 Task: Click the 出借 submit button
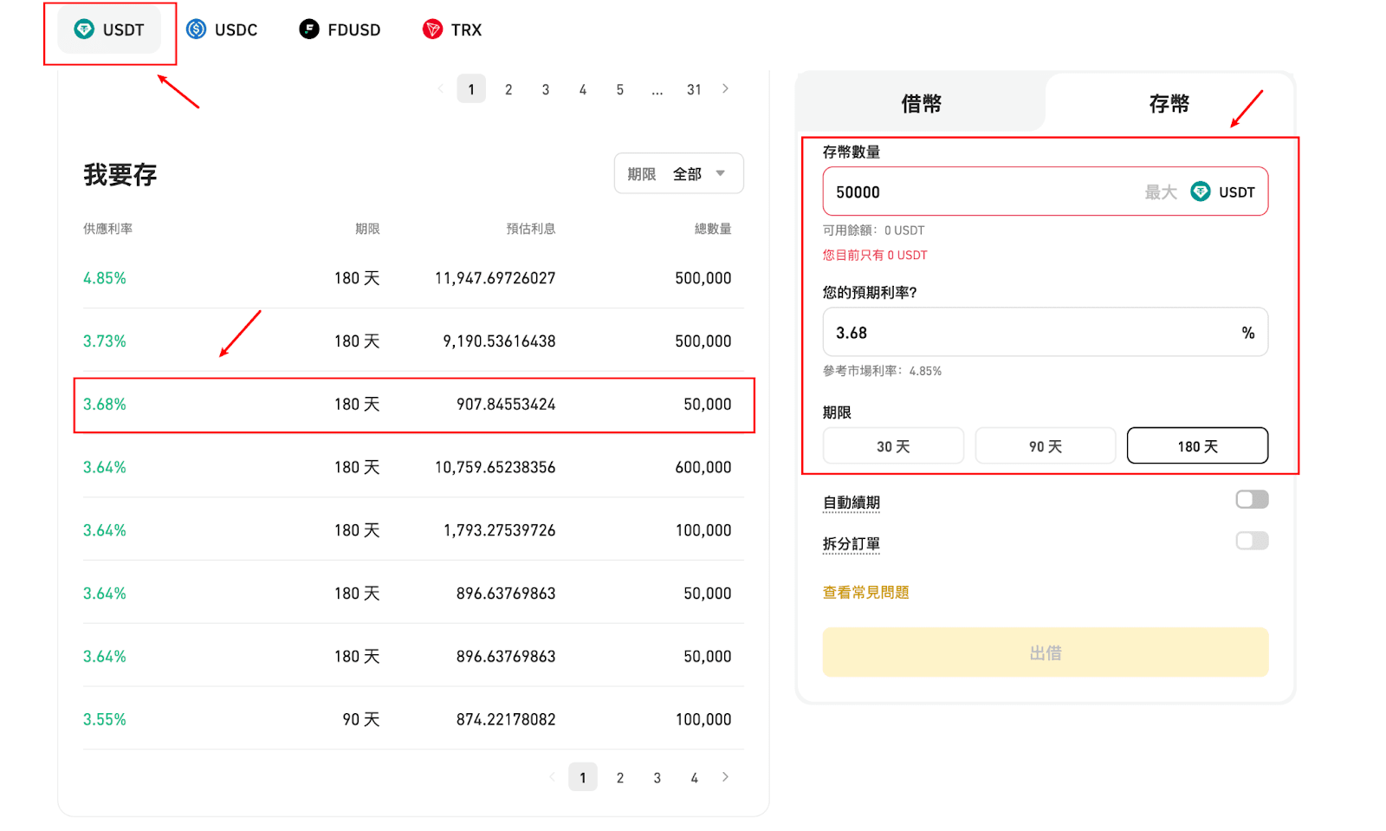(x=1046, y=652)
